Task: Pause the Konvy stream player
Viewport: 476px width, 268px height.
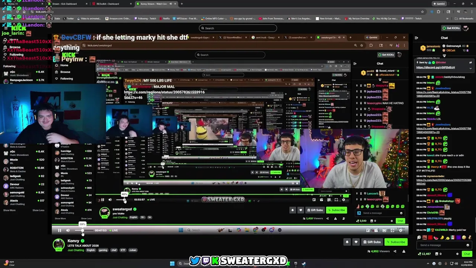Action: (59, 230)
